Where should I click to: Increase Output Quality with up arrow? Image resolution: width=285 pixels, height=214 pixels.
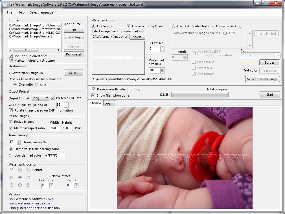point(66,104)
